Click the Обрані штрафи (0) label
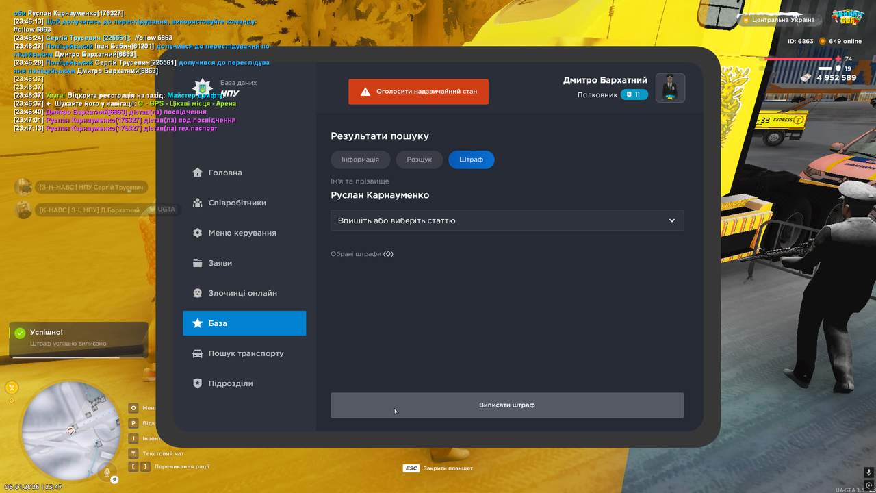Viewport: 876px width, 493px height. coord(362,254)
